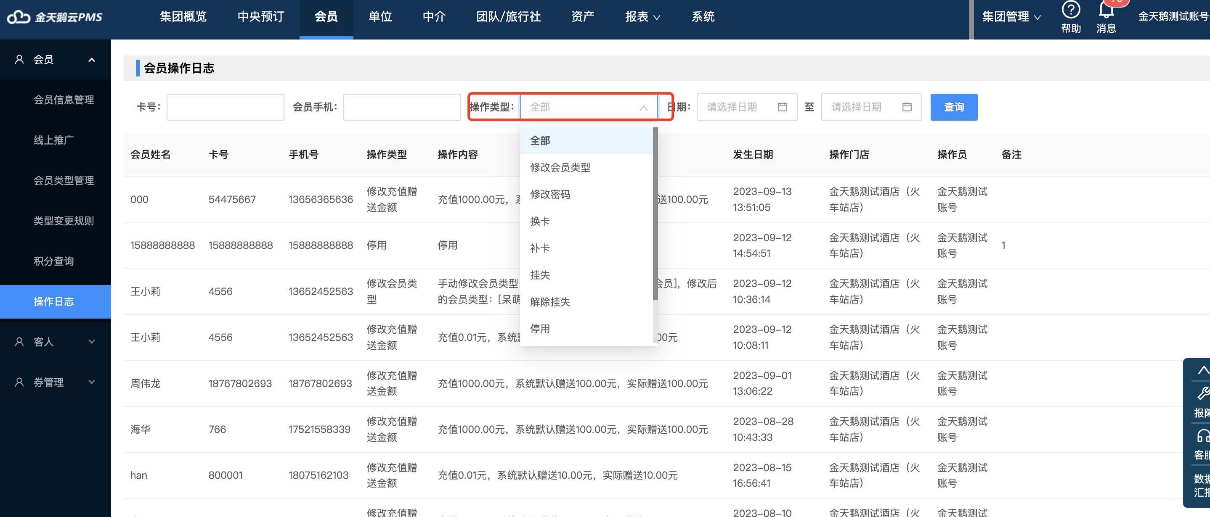Click the start date 请选择日期 field
Viewport: 1210px width, 517px height.
746,108
